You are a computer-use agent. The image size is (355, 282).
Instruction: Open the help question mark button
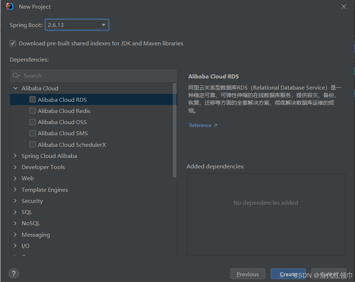click(x=14, y=274)
